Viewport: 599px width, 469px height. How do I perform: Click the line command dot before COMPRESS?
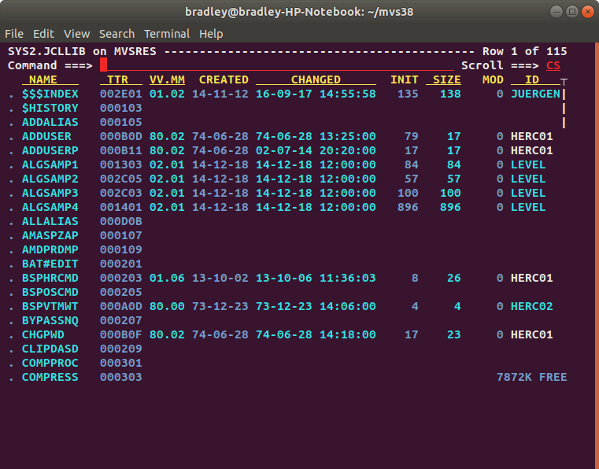click(x=12, y=379)
